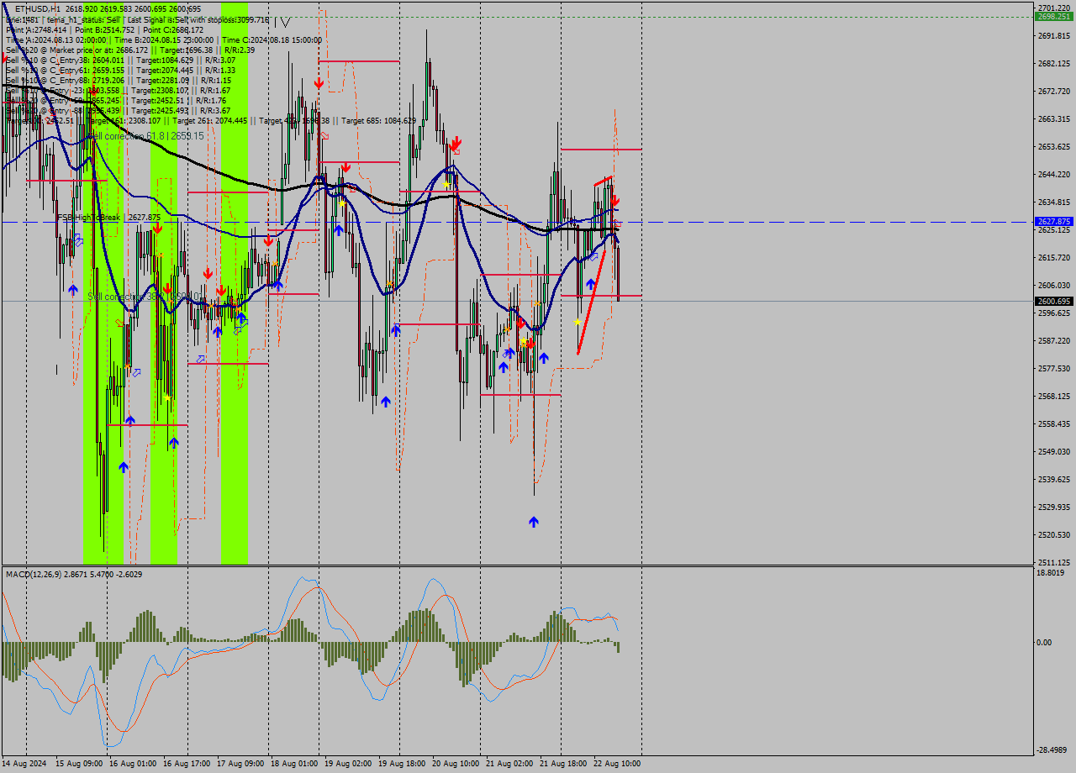Click the 19 Aug 18:00 time label
Image resolution: width=1076 pixels, height=773 pixels.
tap(402, 764)
